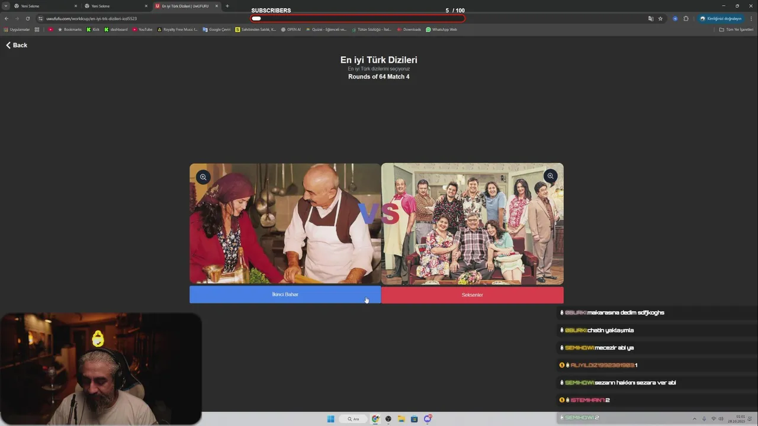Reload the current page

[x=27, y=18]
